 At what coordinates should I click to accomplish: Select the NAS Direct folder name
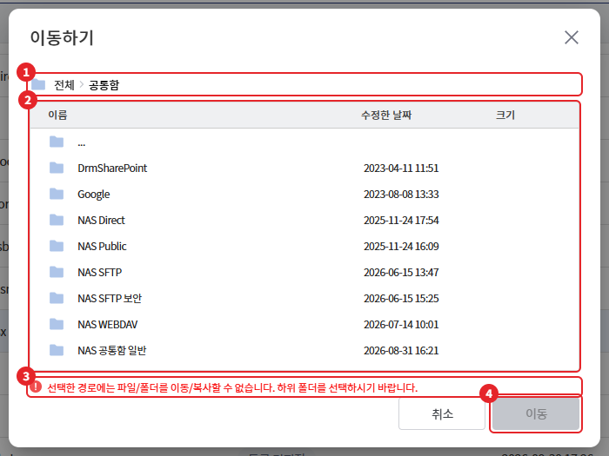[x=101, y=221]
